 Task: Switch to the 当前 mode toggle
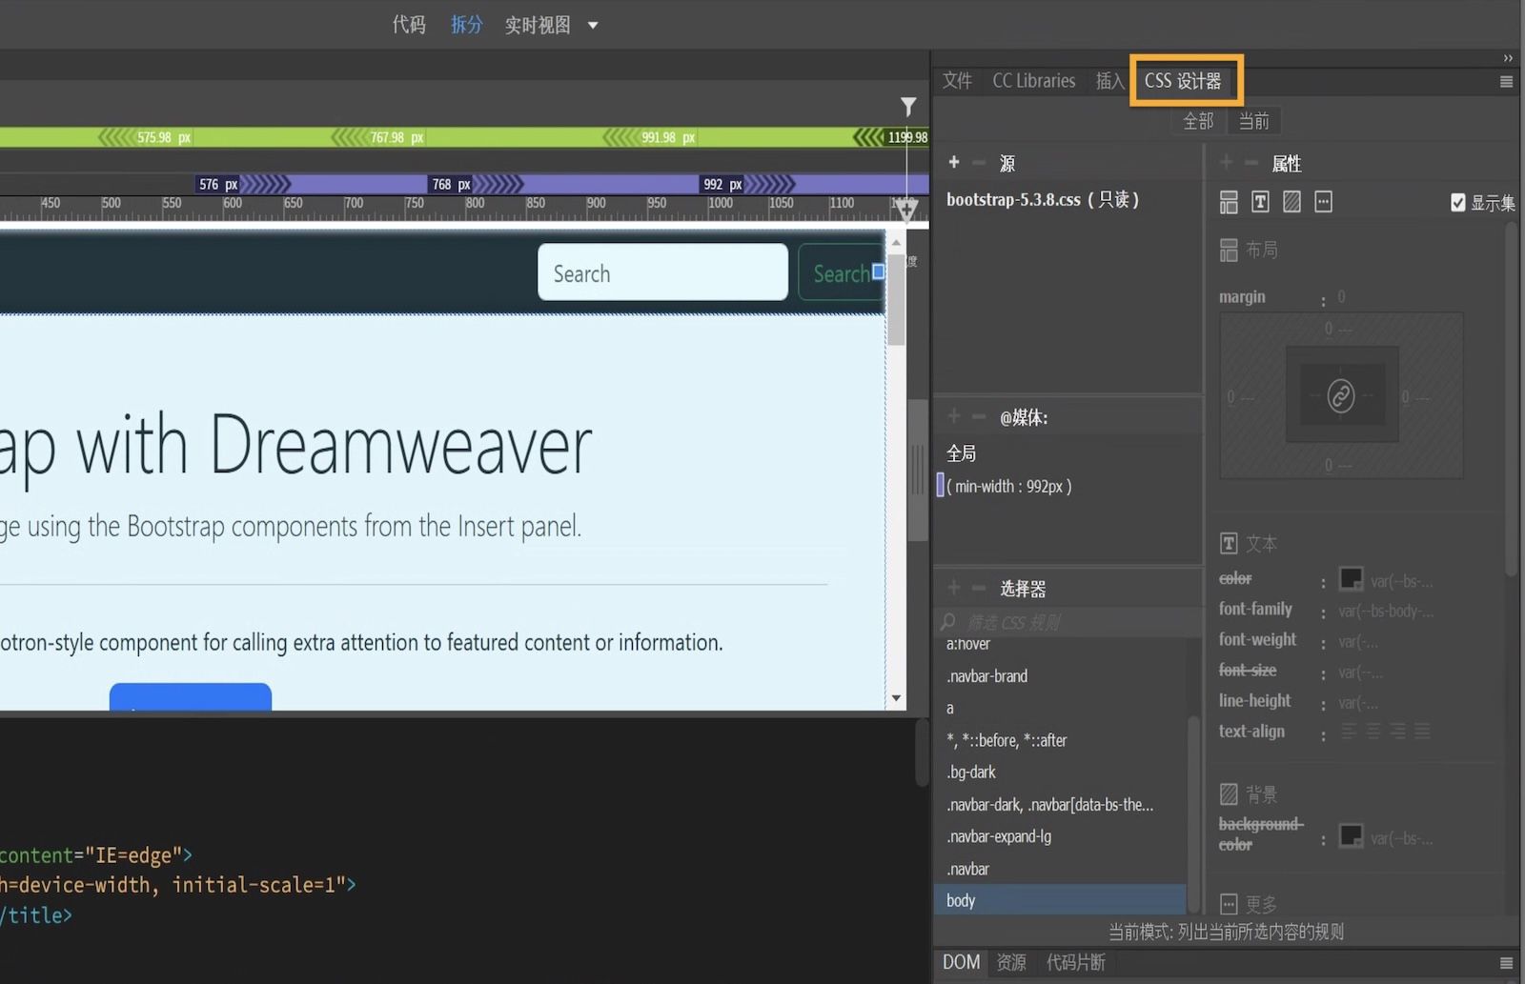[1254, 121]
